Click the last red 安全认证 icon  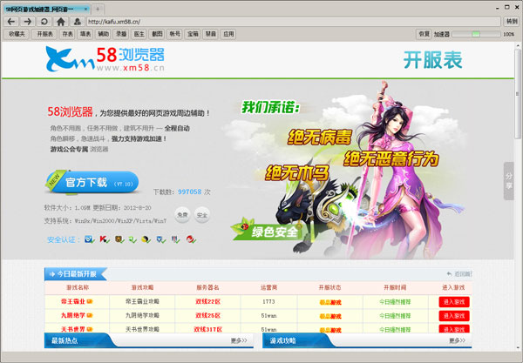(x=191, y=239)
